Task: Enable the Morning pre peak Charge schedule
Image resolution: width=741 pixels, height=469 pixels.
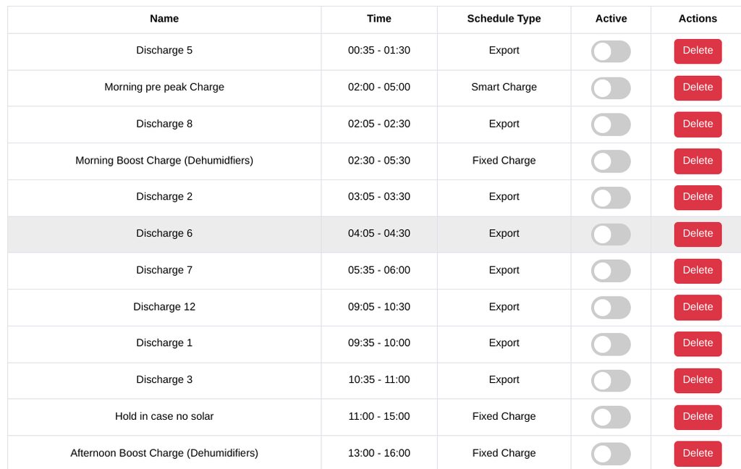Action: (611, 88)
